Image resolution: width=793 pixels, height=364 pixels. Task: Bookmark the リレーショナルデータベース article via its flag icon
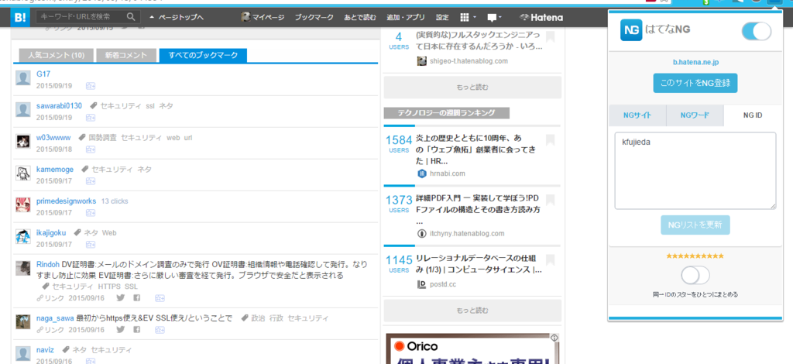point(551,260)
